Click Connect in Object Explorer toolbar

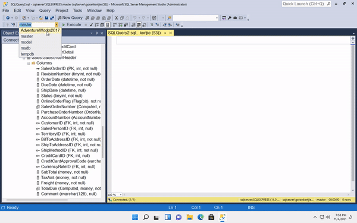pyautogui.click(x=11, y=40)
